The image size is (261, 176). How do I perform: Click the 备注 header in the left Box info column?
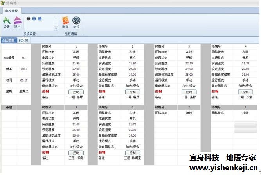click(x=9, y=107)
